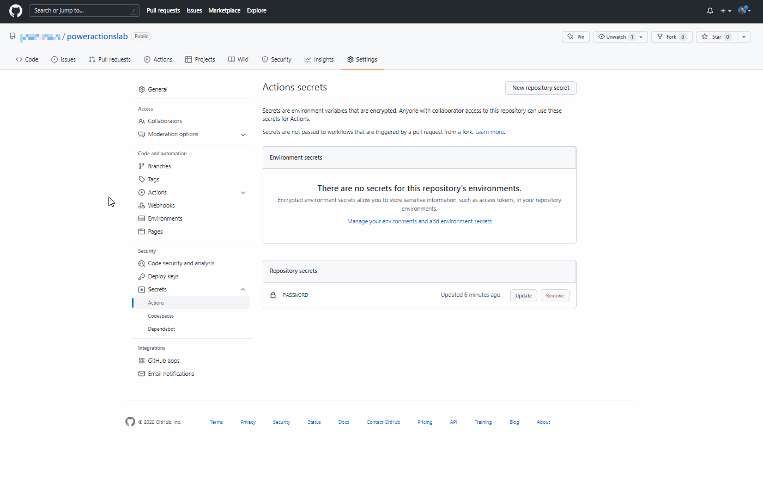Expand the Moderation options chevron
This screenshot has width=763, height=481.
[x=243, y=135]
